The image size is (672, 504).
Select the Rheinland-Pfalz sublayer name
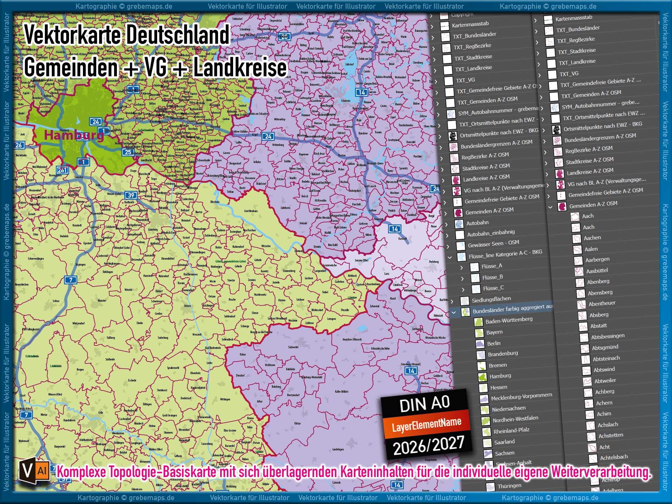tap(511, 430)
